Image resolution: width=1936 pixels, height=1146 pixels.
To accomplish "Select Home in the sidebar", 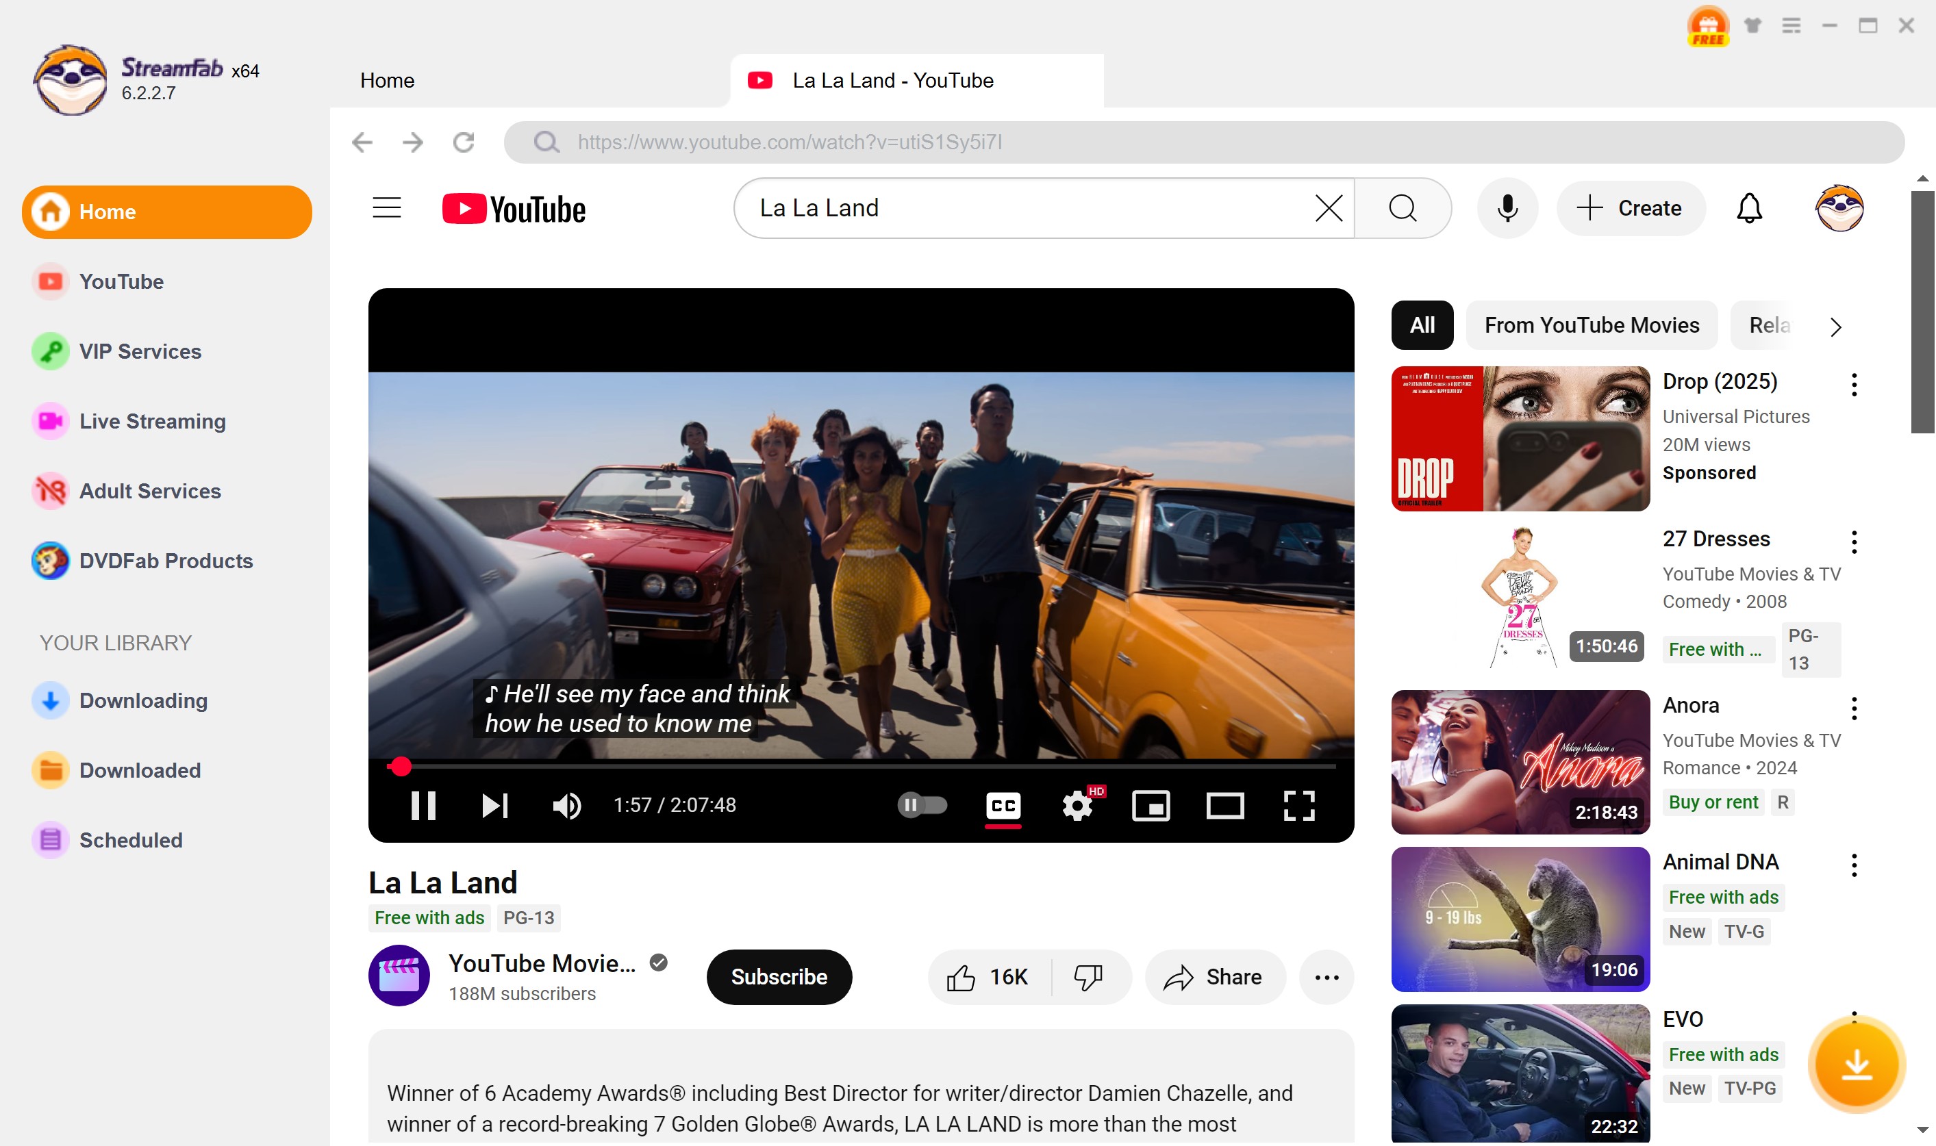I will click(x=167, y=212).
